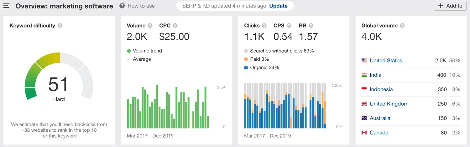Click help icon next to CPS
Image resolution: width=470 pixels, height=147 pixels.
click(289, 26)
